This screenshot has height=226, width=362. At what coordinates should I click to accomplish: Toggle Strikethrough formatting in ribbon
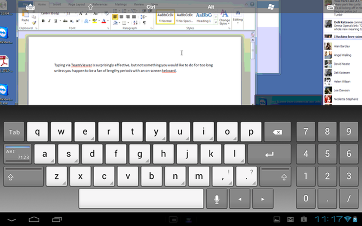pos(65,21)
